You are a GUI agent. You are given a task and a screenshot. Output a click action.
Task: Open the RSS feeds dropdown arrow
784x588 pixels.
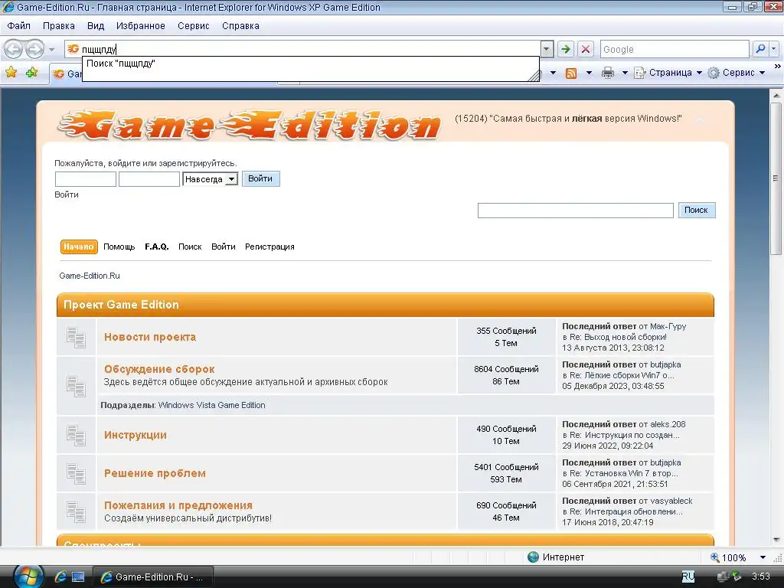tap(589, 73)
